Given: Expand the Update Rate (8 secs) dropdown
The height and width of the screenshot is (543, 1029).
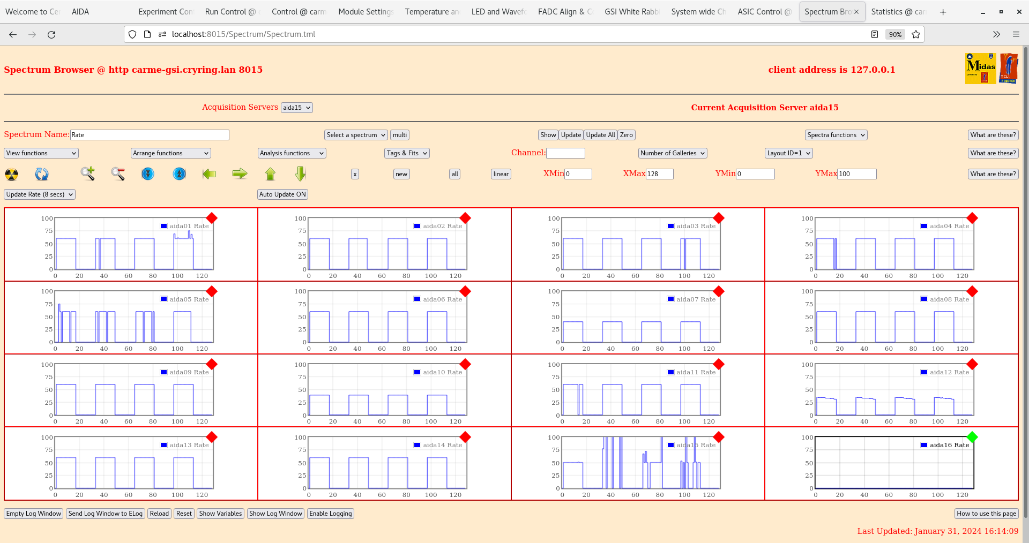Looking at the screenshot, I should pyautogui.click(x=40, y=194).
